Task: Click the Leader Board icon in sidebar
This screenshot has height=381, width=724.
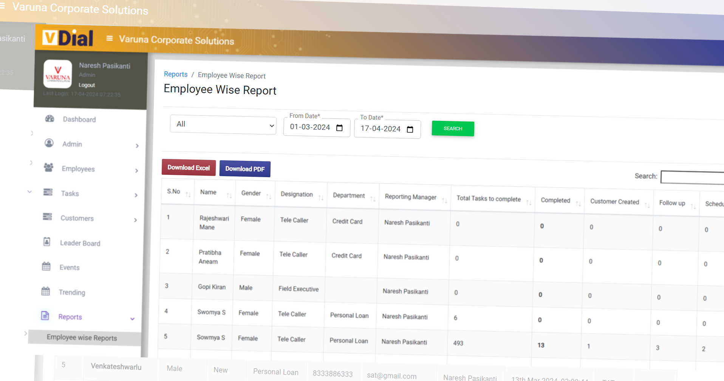Action: point(47,242)
